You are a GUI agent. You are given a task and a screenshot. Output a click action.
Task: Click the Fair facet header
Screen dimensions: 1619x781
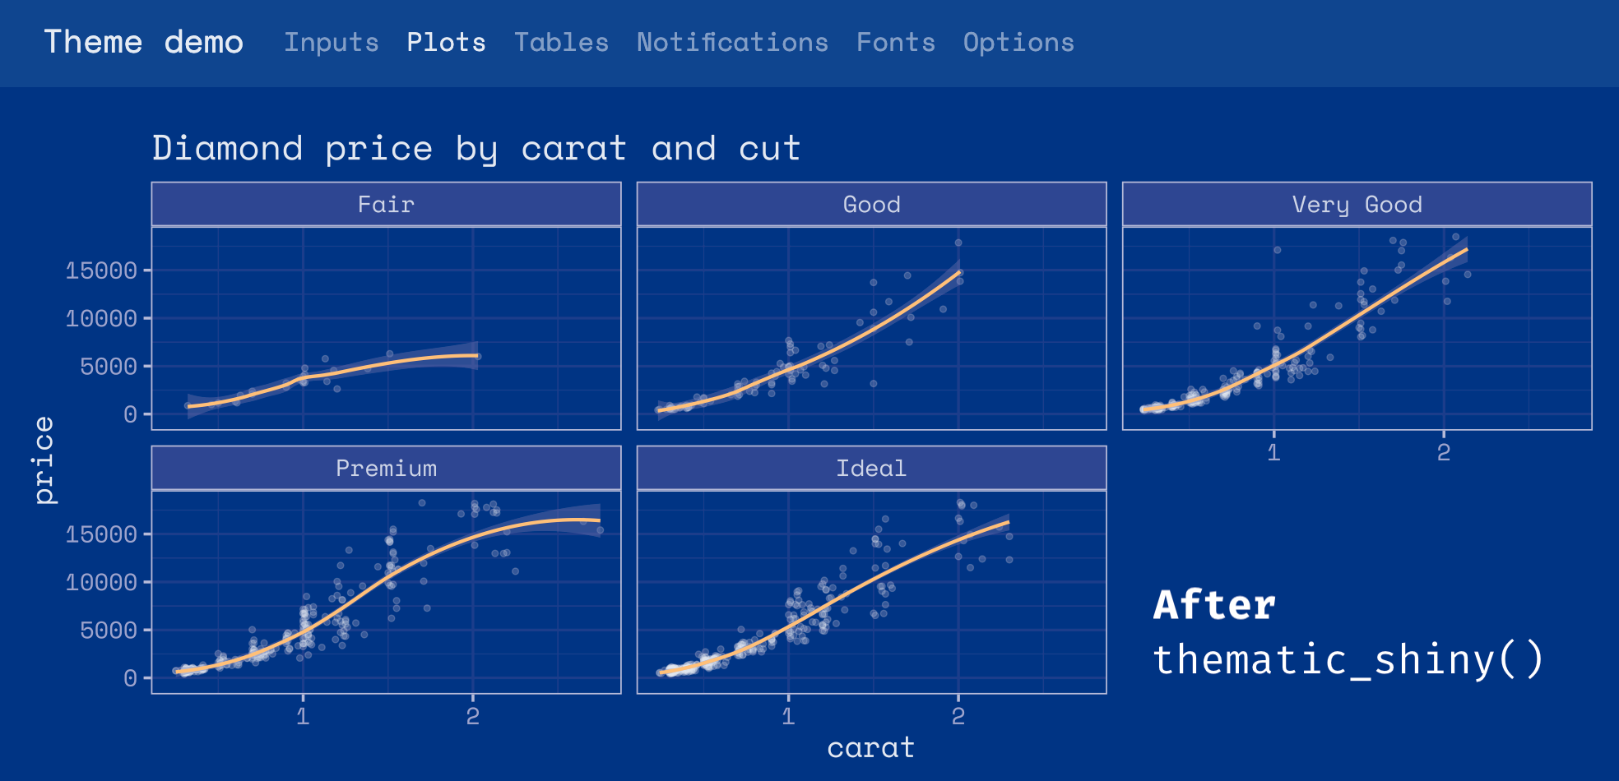(386, 204)
